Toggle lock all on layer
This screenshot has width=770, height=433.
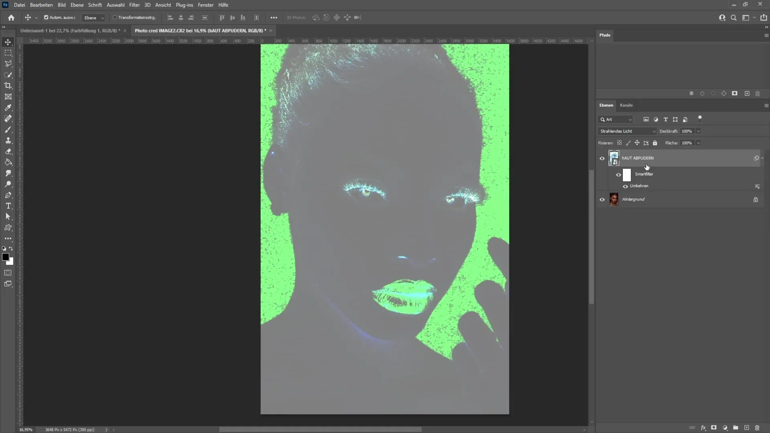(655, 143)
